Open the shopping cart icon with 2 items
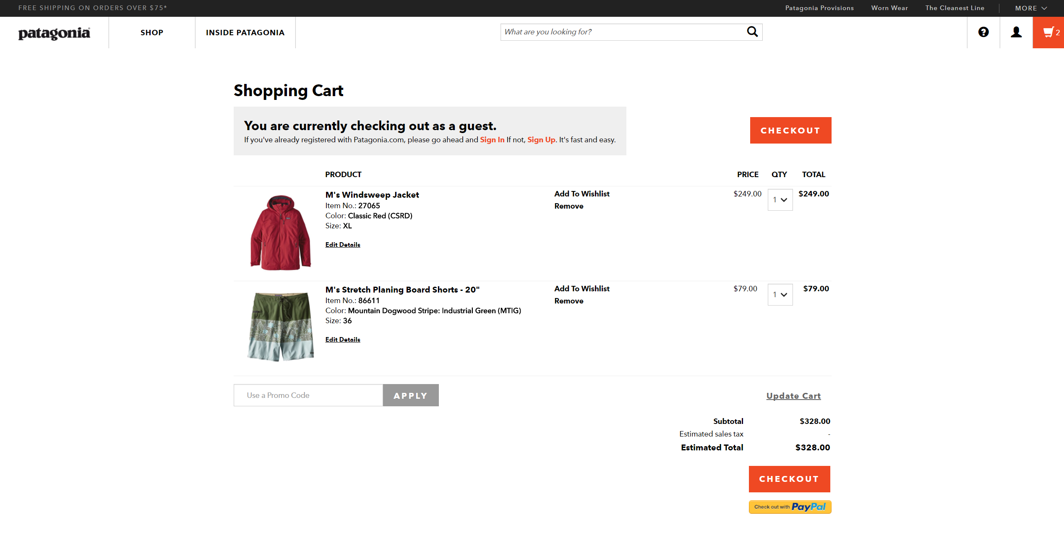Image resolution: width=1064 pixels, height=536 pixels. click(x=1048, y=32)
